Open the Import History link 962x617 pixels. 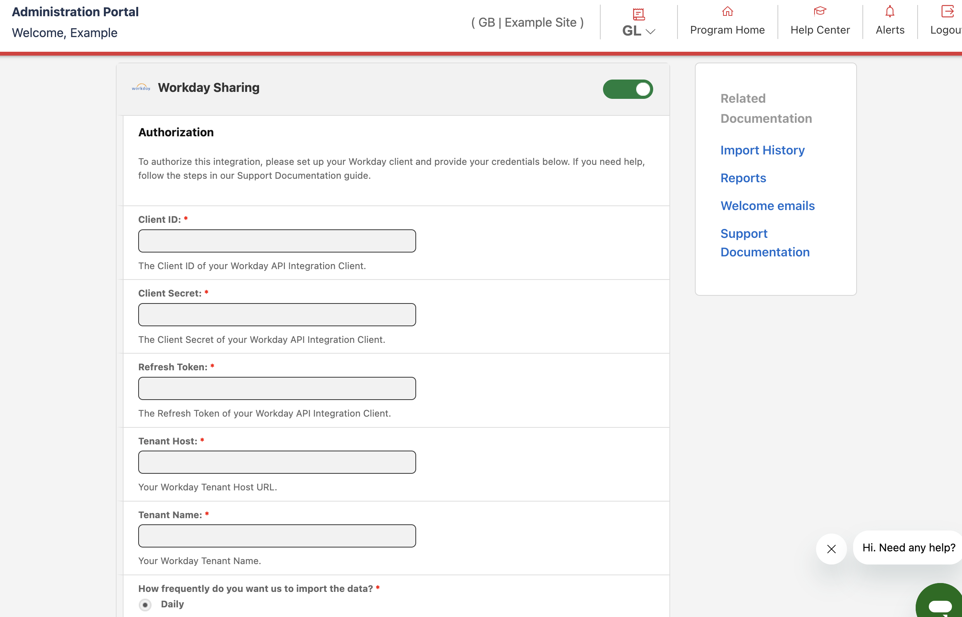tap(762, 150)
